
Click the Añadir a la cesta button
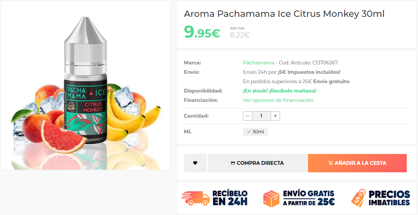point(357,163)
